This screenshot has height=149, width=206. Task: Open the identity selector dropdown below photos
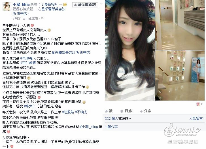pyautogui.click(x=199, y=104)
